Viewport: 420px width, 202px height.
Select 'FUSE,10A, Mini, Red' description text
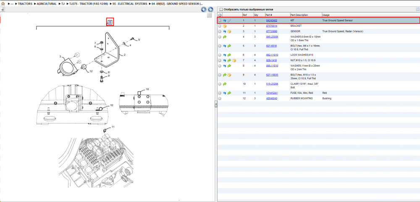click(x=302, y=93)
